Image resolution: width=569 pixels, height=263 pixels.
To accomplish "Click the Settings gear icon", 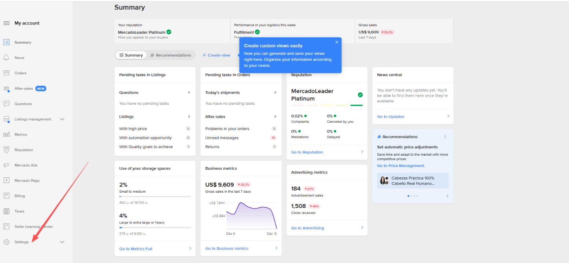I will click(x=6, y=242).
